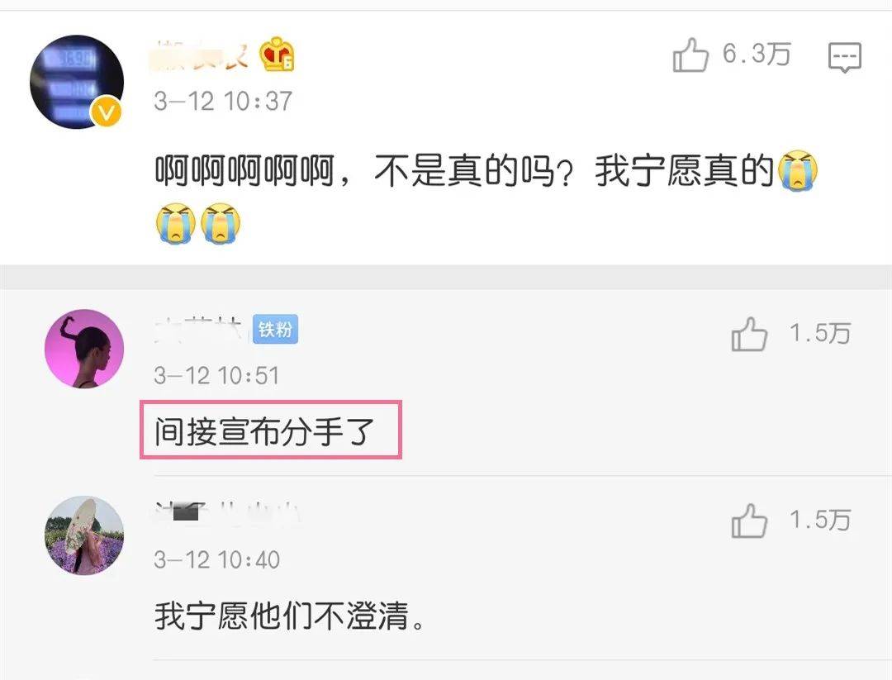This screenshot has height=680, width=892.
Task: Open replies via the comment bubble icon
Action: [x=845, y=57]
